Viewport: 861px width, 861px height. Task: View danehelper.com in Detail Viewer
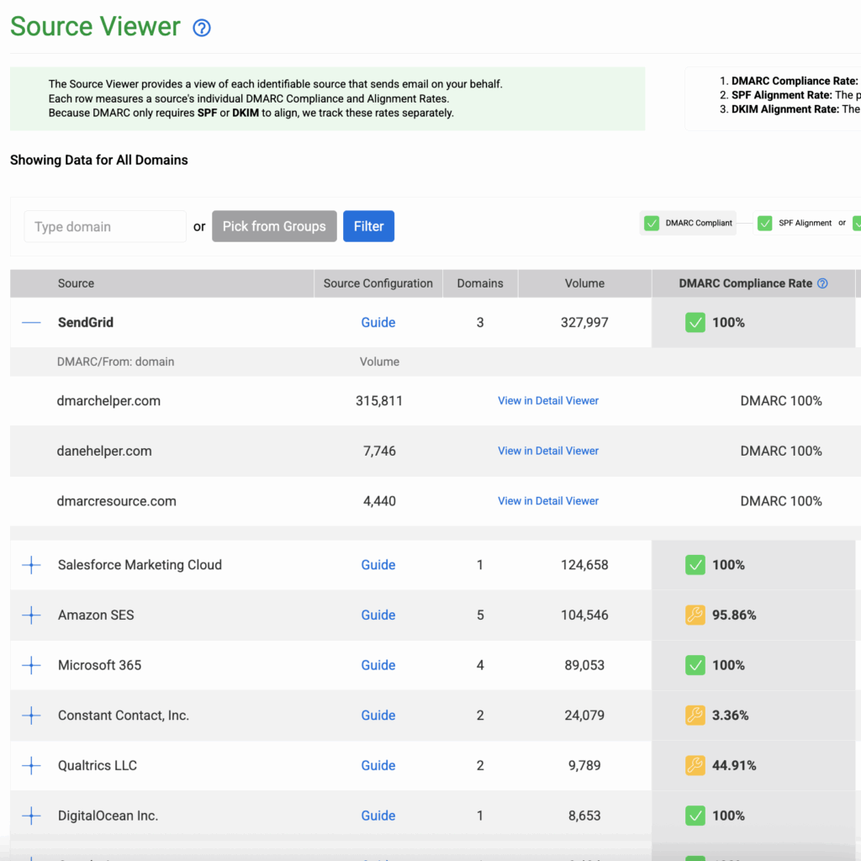(548, 451)
